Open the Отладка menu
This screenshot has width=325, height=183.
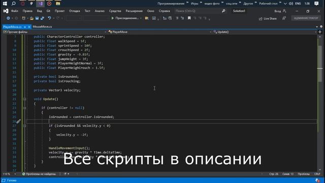coord(75,11)
